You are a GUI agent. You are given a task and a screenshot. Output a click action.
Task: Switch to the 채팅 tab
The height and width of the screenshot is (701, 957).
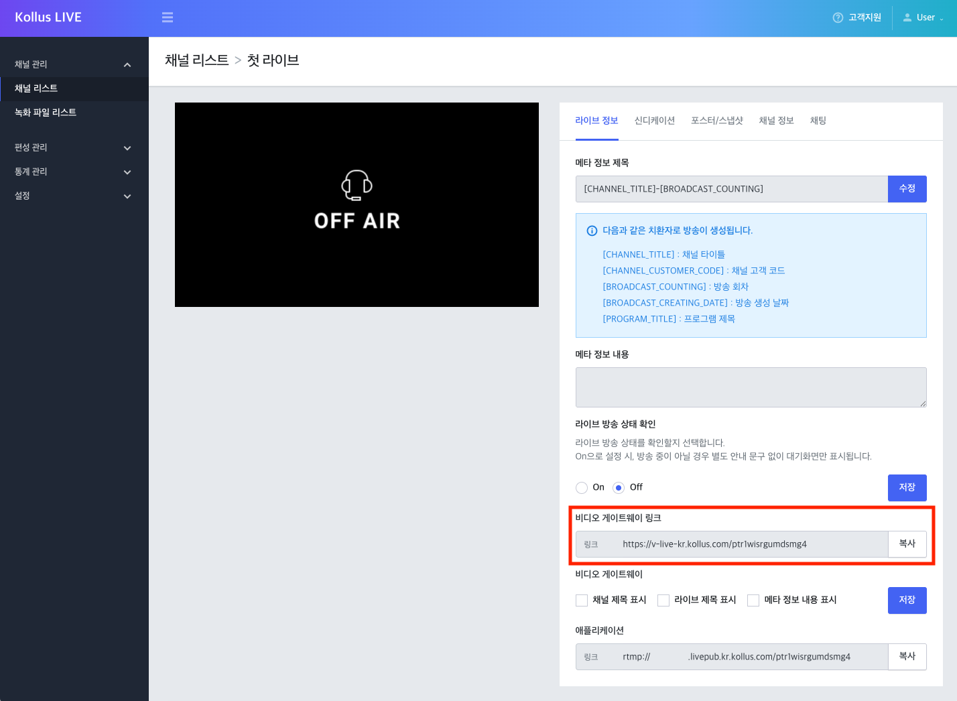pos(818,121)
